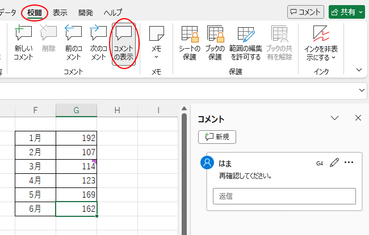Click シートの保護 icon

pos(190,35)
